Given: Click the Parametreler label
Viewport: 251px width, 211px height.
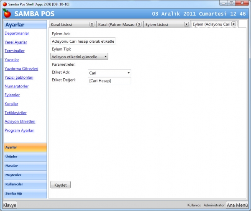Looking at the screenshot, I should (64, 64).
